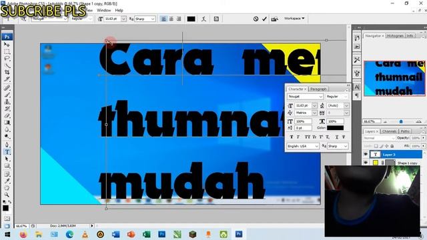
Task: Click text color swatch in options bar
Action: [191, 19]
